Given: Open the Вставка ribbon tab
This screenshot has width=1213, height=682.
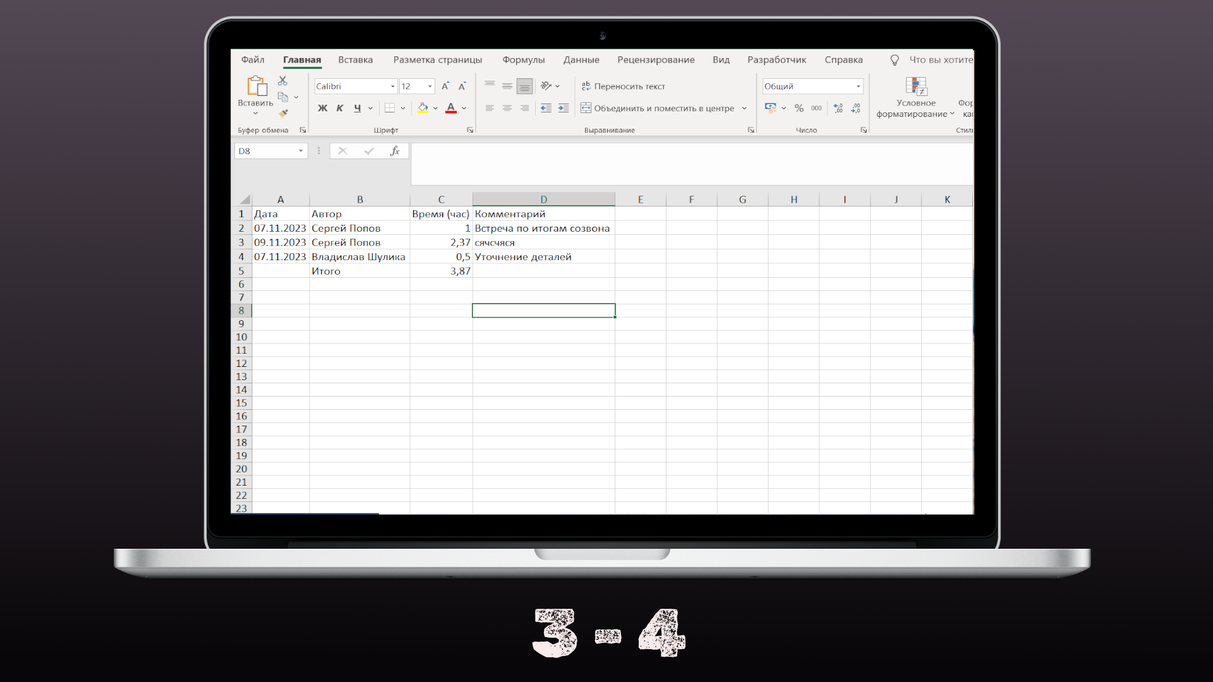Looking at the screenshot, I should (355, 60).
